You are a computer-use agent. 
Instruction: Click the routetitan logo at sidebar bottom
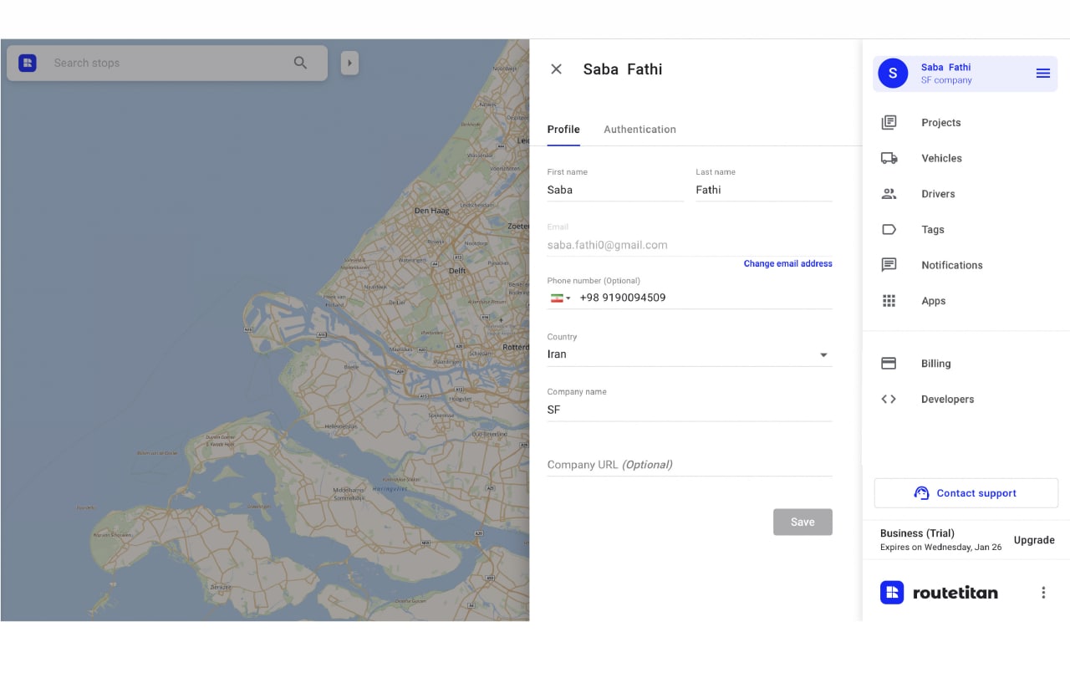(939, 593)
